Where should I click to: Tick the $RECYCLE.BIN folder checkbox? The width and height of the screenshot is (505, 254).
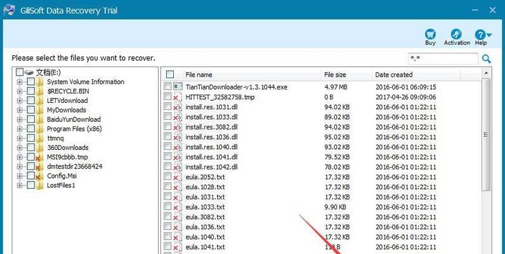click(x=30, y=91)
